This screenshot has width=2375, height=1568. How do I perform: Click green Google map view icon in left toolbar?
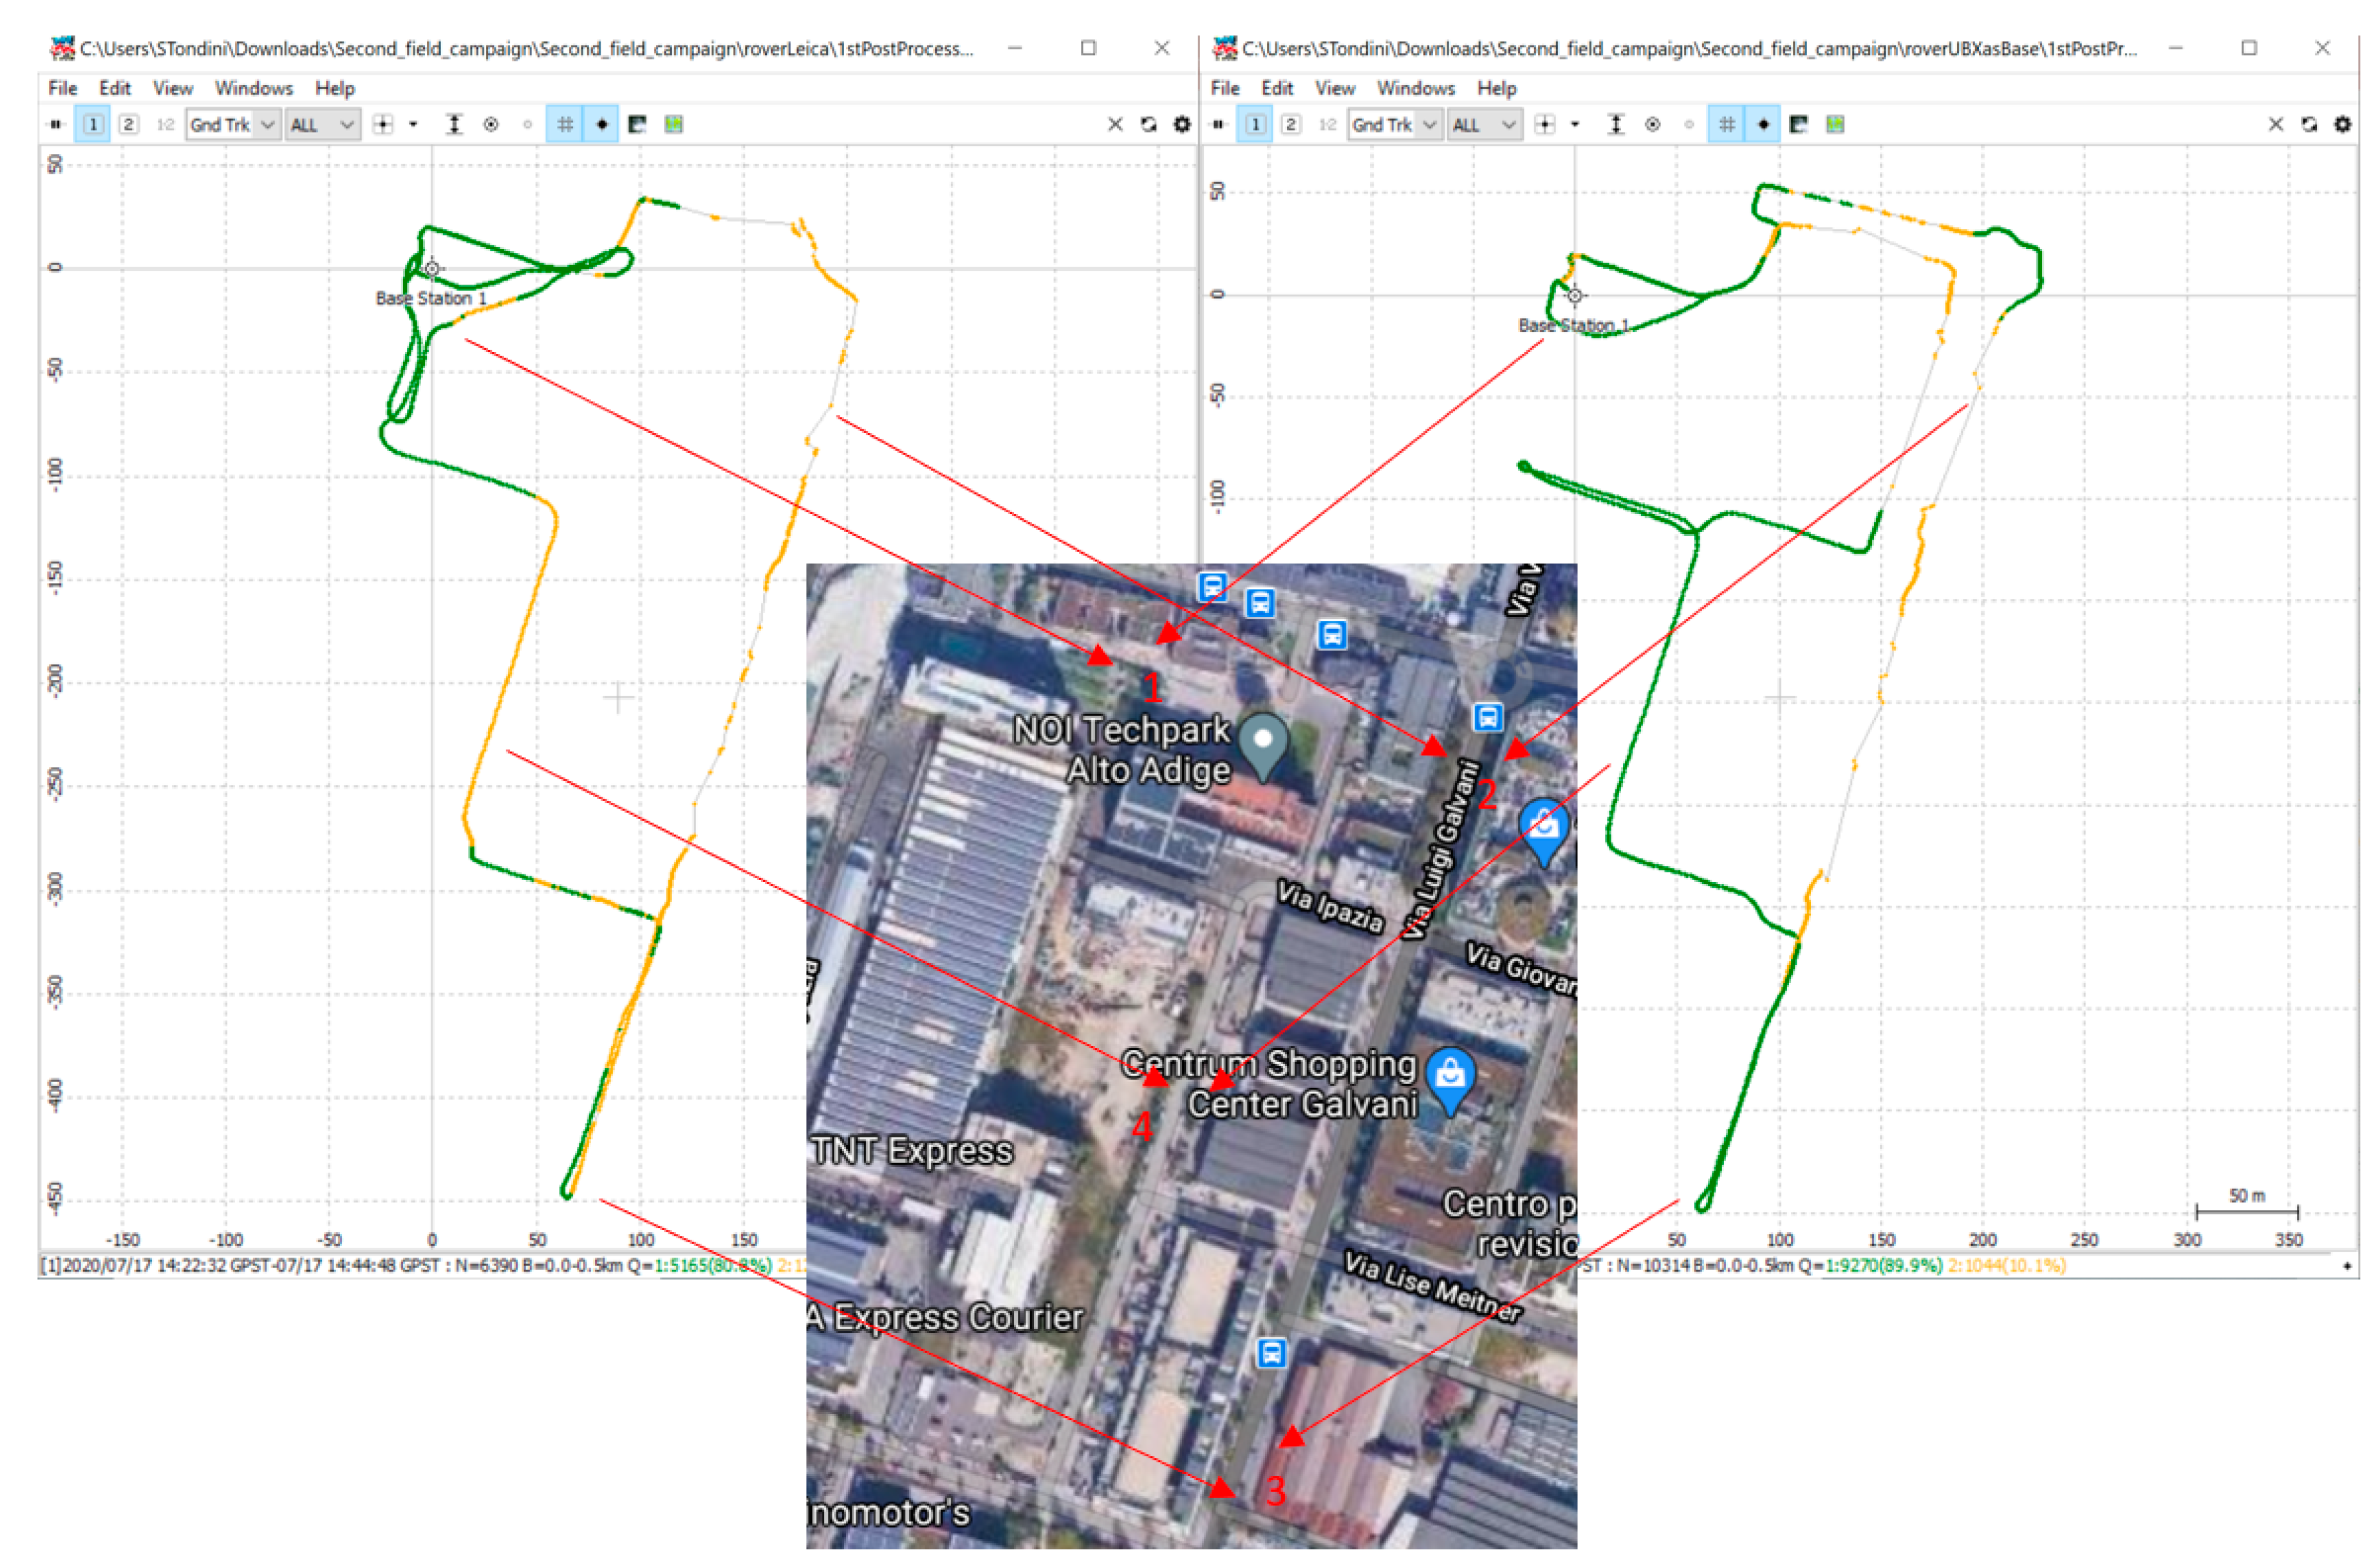[x=673, y=125]
